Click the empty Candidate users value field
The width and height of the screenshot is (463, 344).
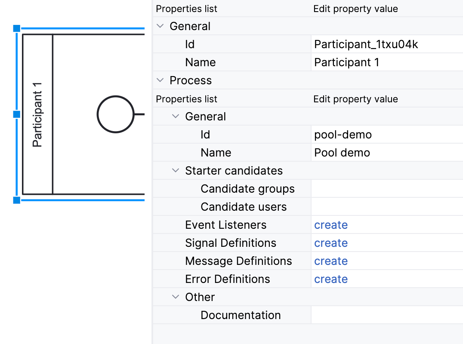(386, 207)
